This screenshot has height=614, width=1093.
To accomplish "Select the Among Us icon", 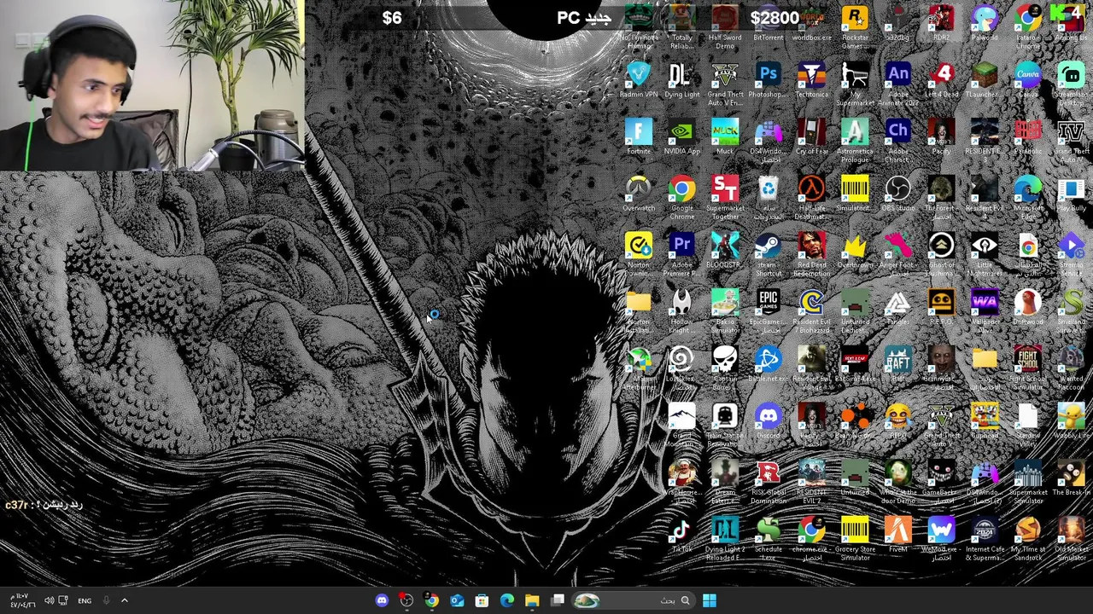I will click(x=1071, y=24).
